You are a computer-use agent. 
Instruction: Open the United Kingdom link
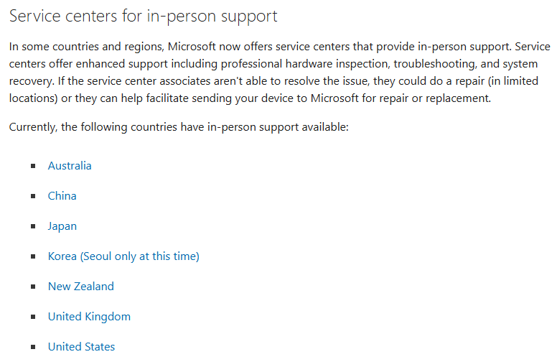89,317
